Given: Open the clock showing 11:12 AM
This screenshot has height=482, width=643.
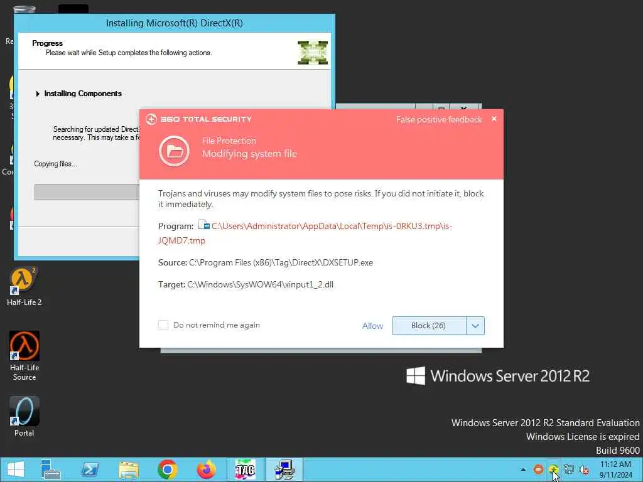Looking at the screenshot, I should 615,469.
